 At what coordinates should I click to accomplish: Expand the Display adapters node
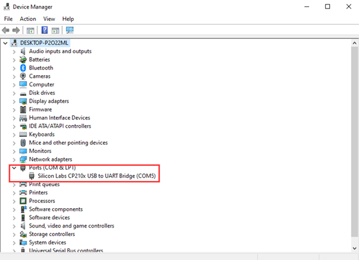[x=14, y=101]
